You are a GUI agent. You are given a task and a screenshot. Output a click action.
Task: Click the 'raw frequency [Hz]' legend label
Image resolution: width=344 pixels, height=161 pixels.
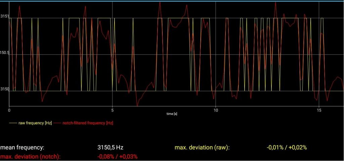tap(35, 123)
